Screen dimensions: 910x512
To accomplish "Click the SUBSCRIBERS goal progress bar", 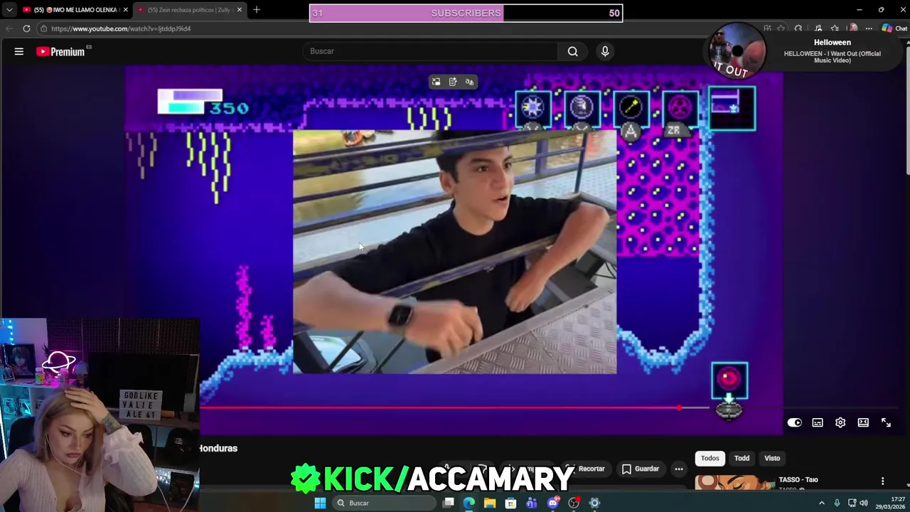I will 466,13.
